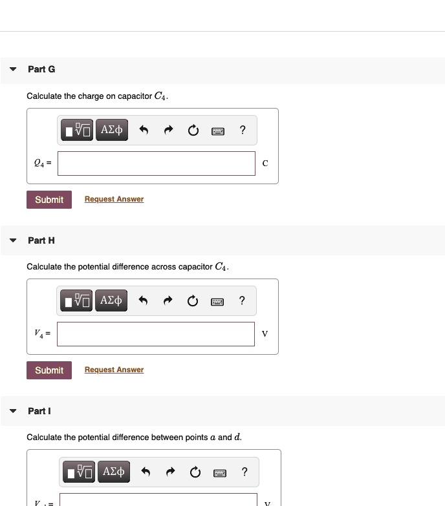The width and height of the screenshot is (445, 506).
Task: Reset the Part G answer field
Action: (193, 131)
